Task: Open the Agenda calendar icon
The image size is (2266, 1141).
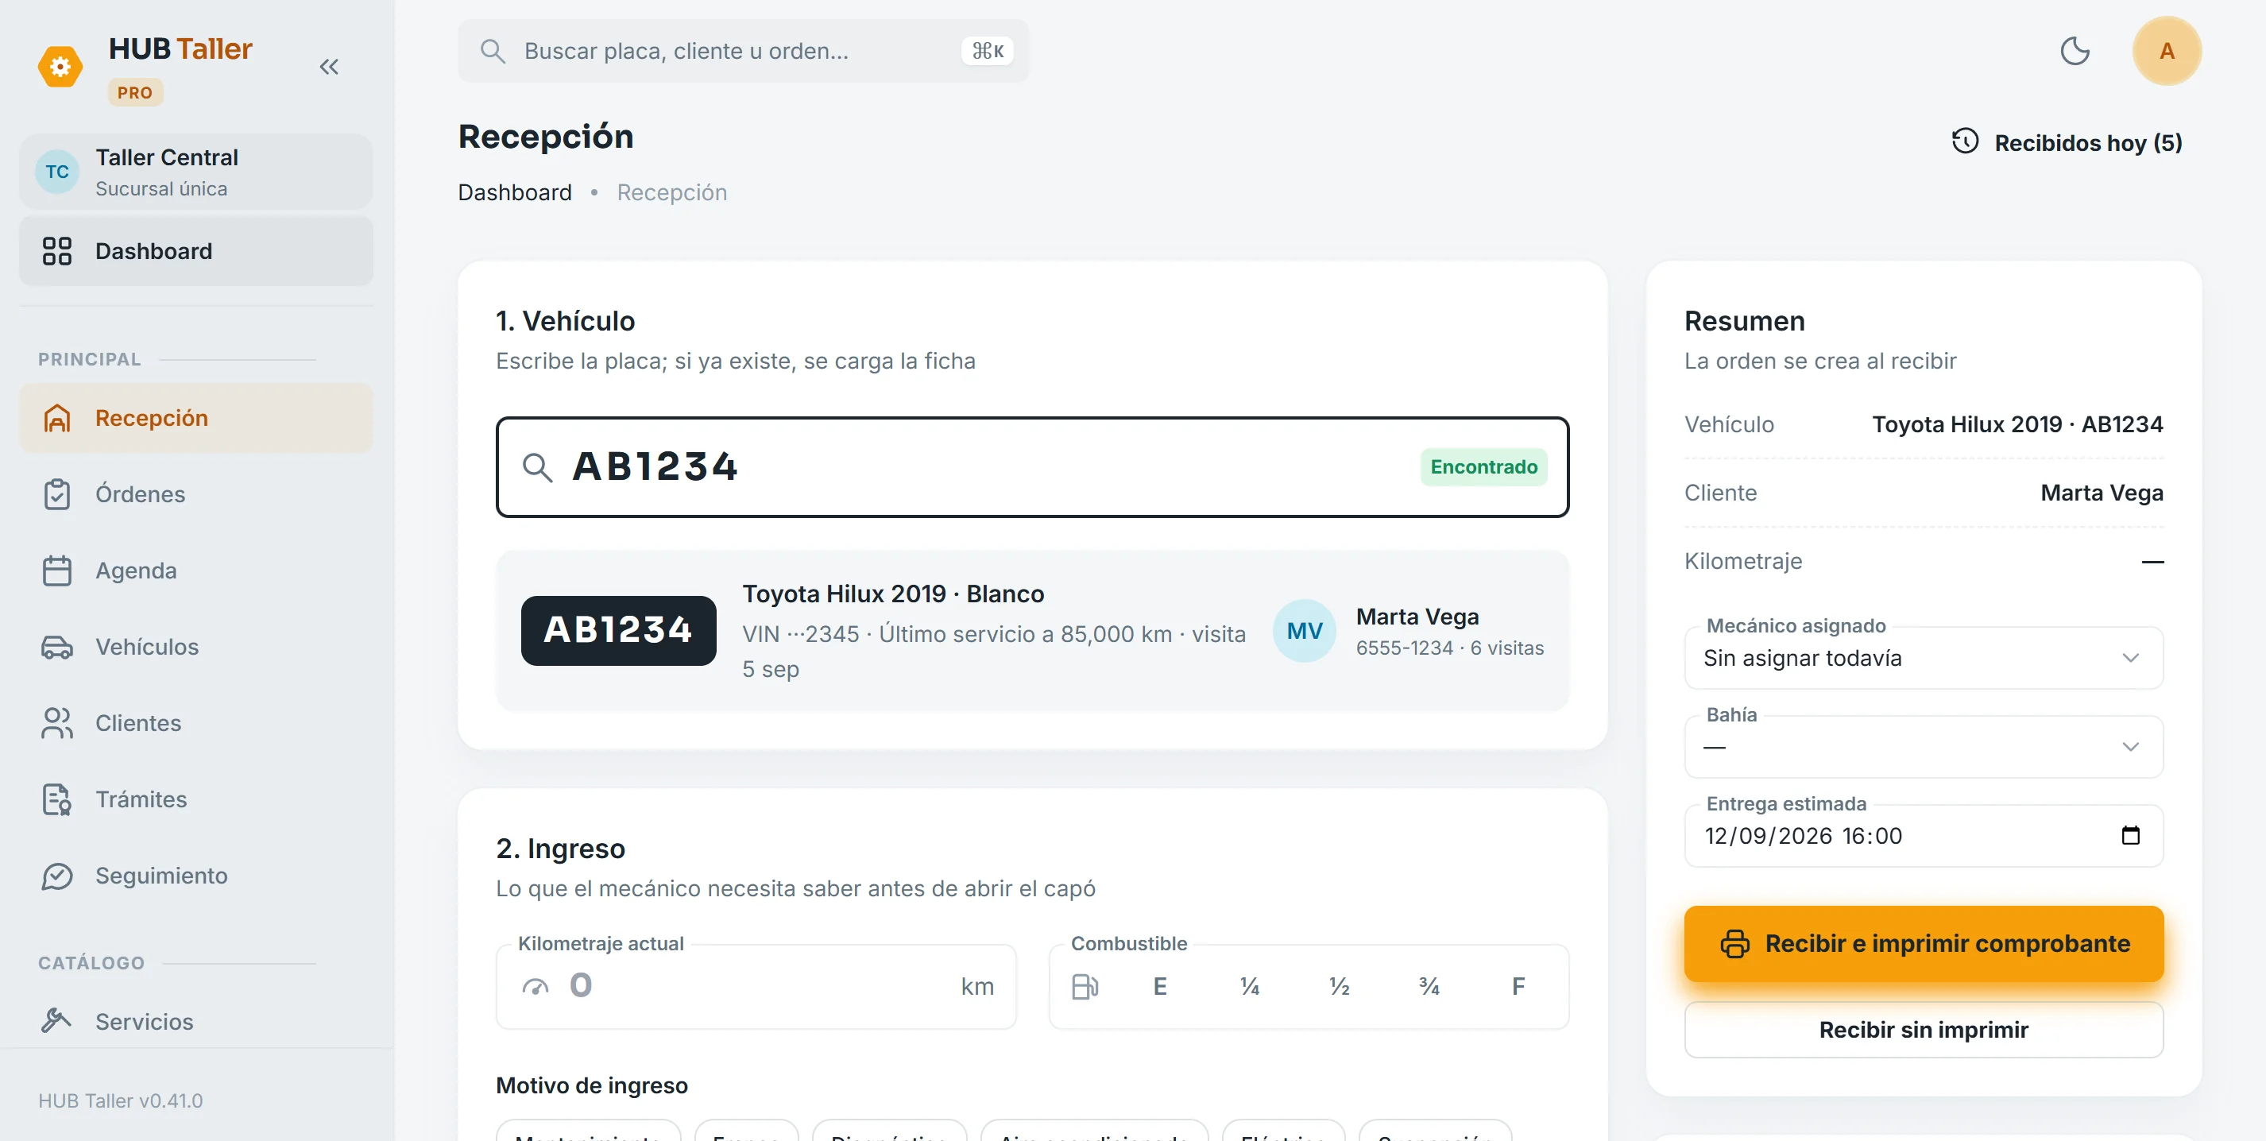Action: [x=57, y=570]
